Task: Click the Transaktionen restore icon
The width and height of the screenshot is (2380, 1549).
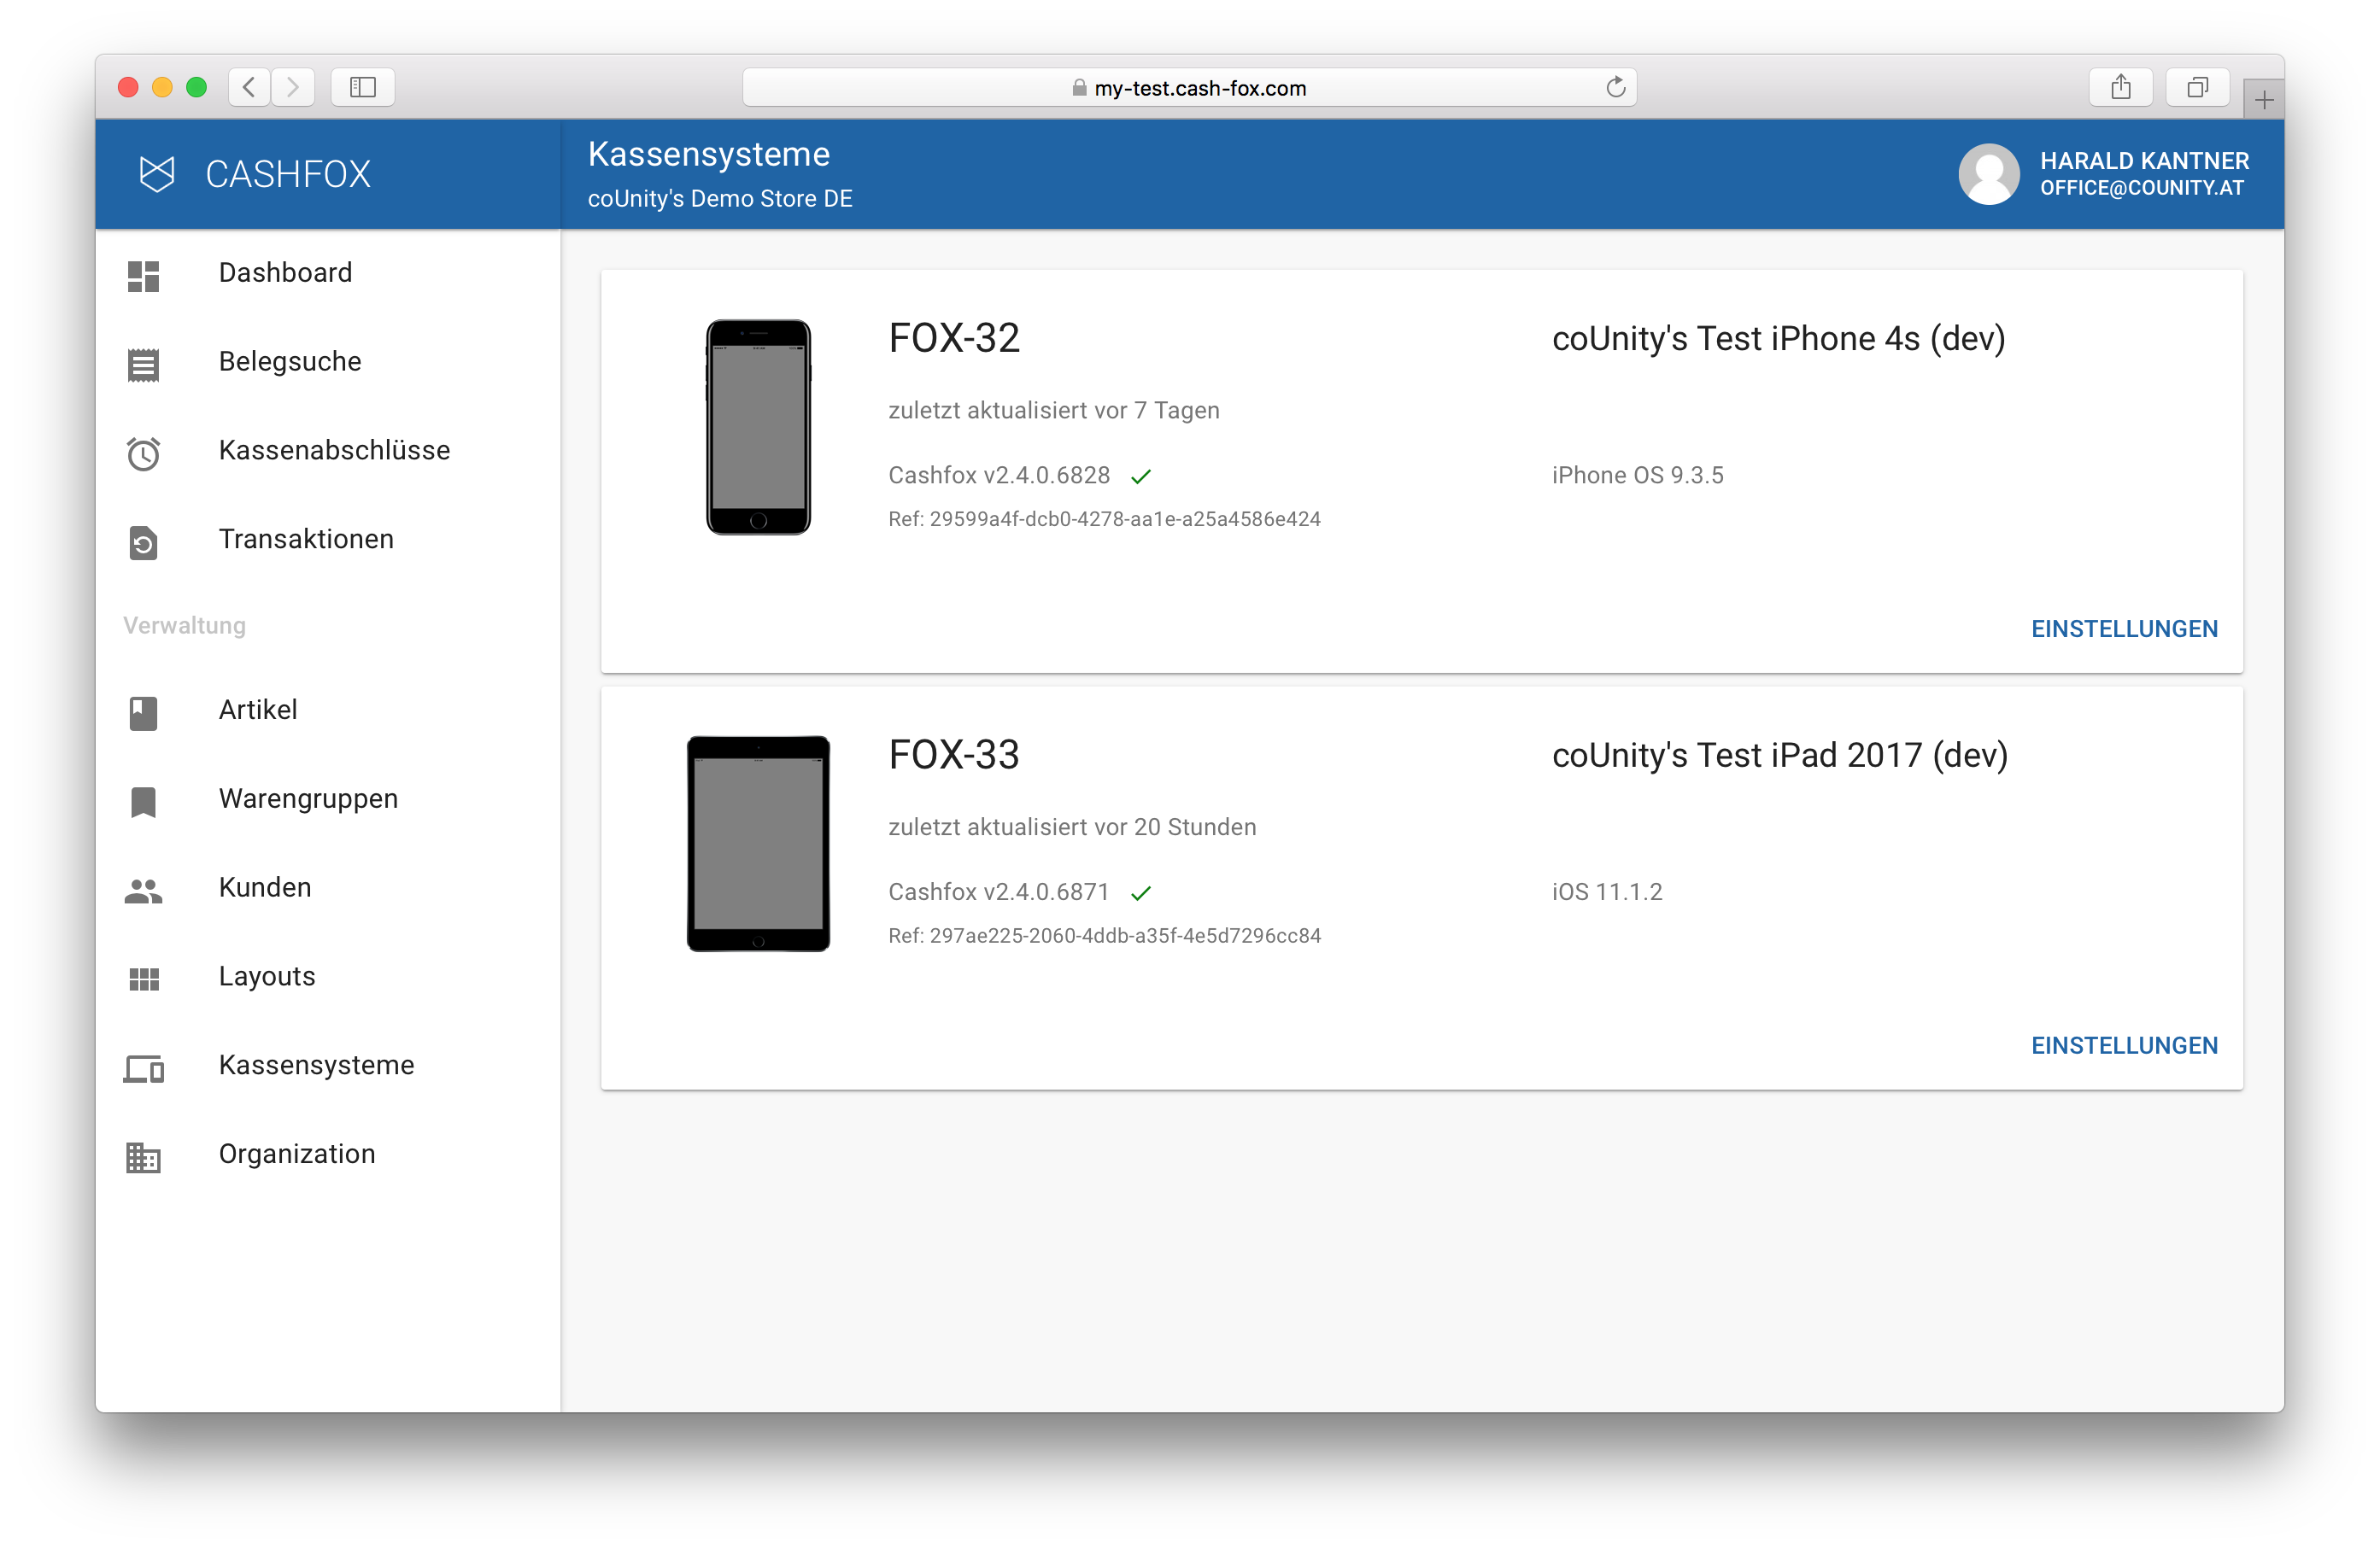Action: (x=143, y=542)
